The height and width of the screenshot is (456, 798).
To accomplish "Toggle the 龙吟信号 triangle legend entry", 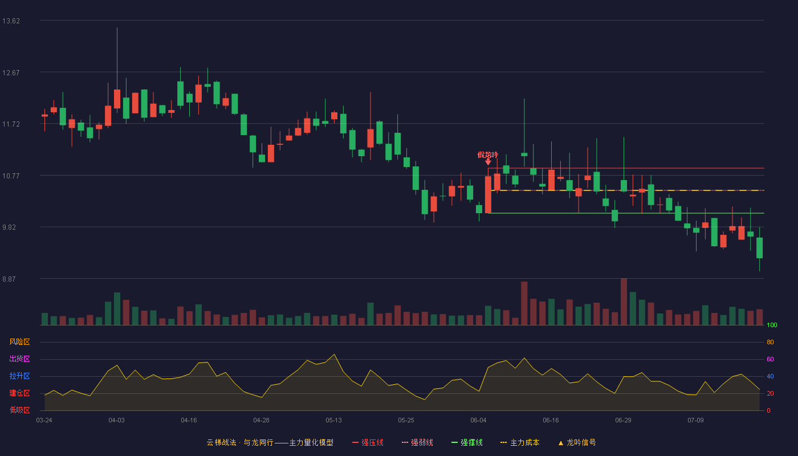I will pyautogui.click(x=577, y=442).
